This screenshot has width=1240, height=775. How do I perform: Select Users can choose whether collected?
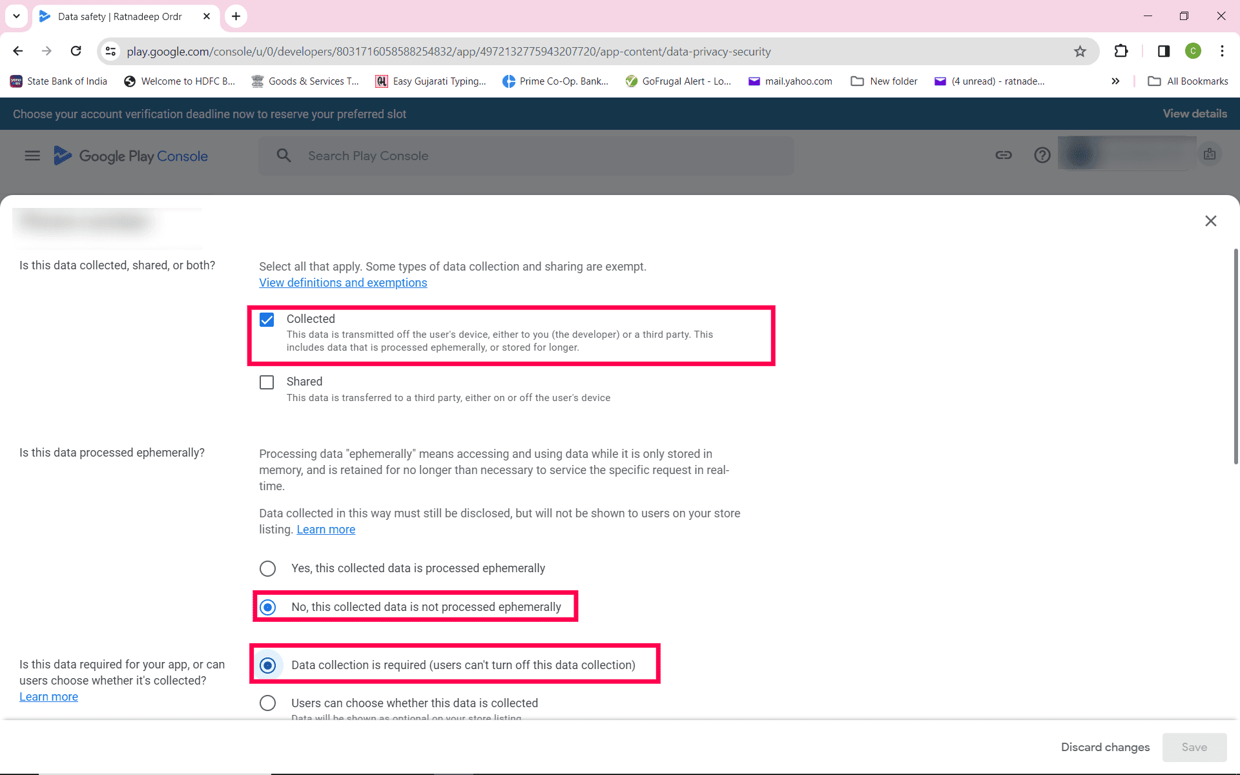(267, 703)
